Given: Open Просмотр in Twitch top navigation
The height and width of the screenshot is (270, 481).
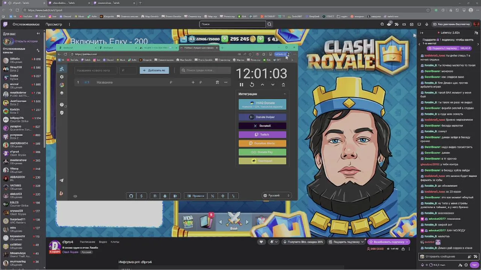Looking at the screenshot, I should (x=54, y=24).
